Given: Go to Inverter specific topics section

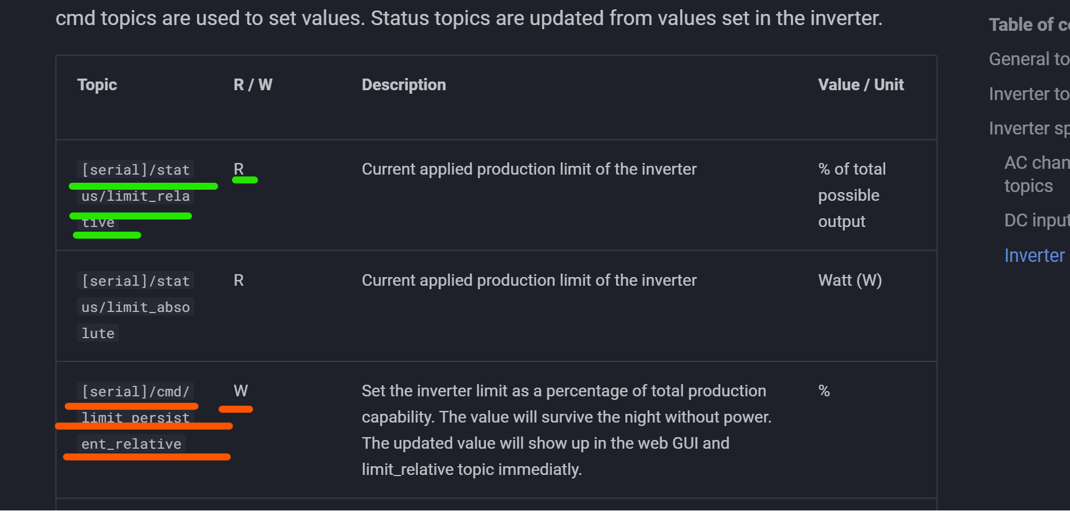Looking at the screenshot, I should [1029, 128].
